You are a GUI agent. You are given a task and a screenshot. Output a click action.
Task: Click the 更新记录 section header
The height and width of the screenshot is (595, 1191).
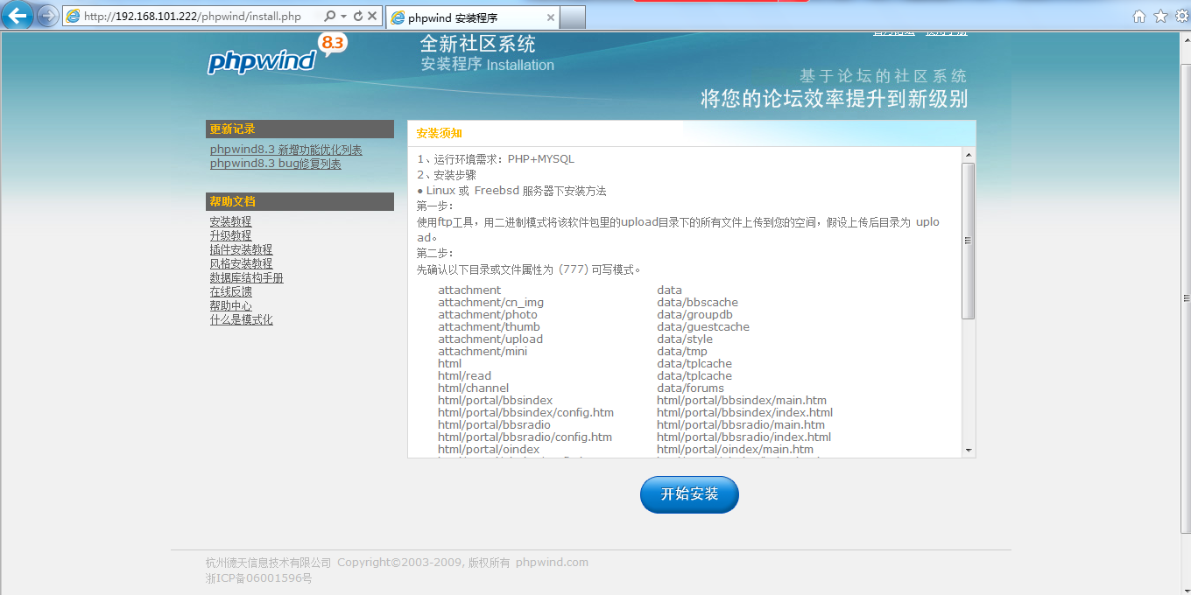pos(300,129)
